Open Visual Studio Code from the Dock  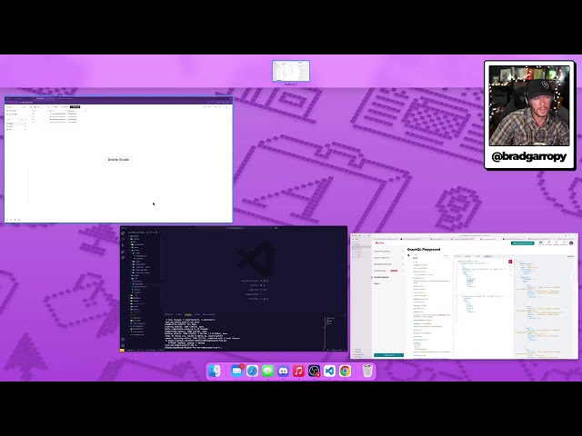coord(329,371)
